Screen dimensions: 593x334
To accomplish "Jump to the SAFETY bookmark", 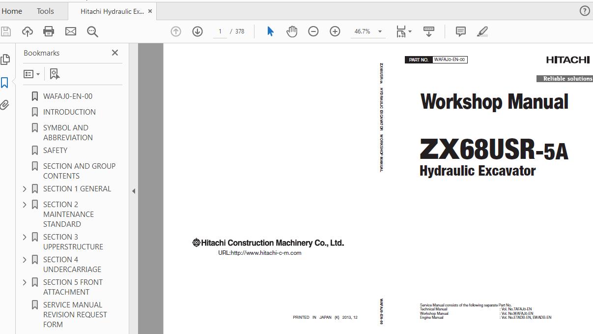I will pos(55,150).
